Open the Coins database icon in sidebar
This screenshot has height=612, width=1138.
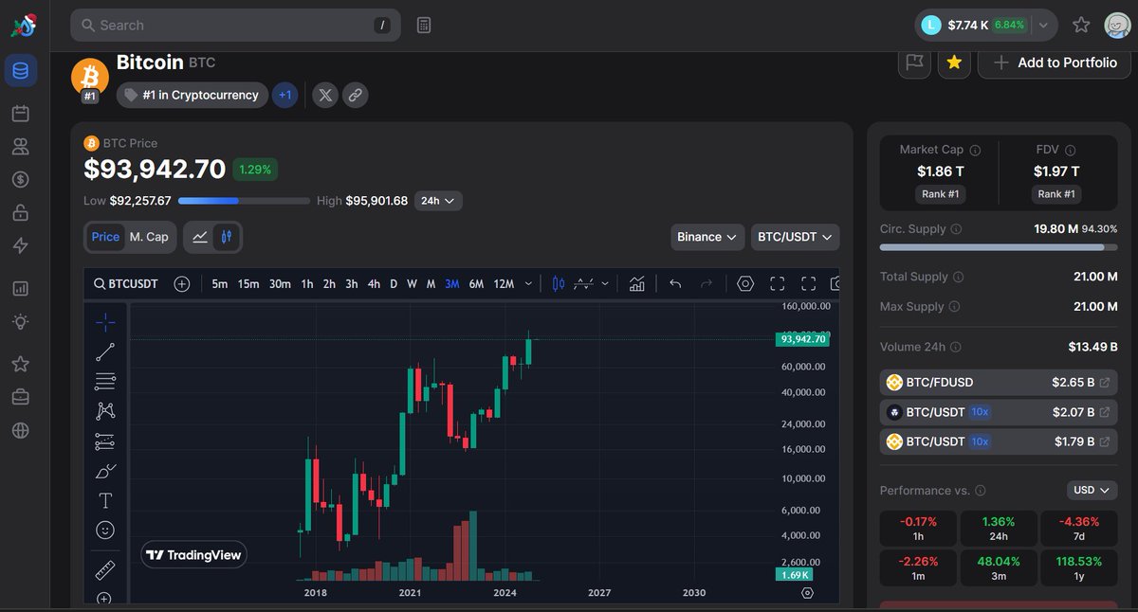point(21,71)
